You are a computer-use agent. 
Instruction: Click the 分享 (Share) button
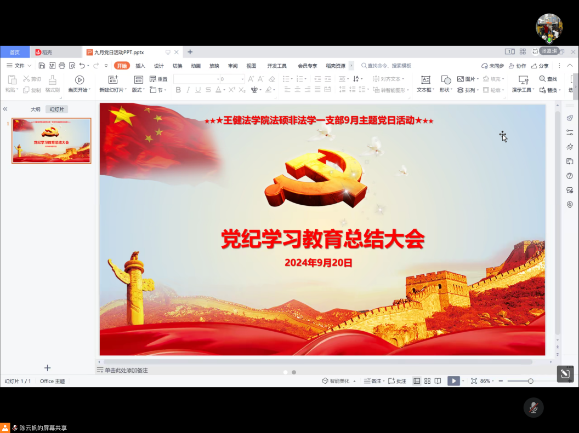[x=540, y=66]
